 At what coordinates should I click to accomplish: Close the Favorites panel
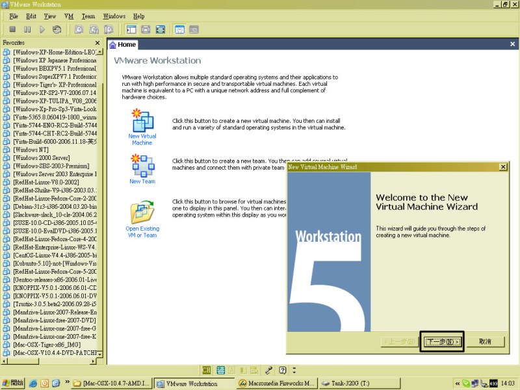[97, 43]
